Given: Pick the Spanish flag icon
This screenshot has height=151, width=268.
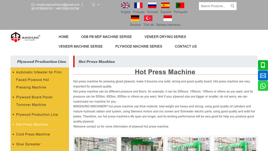Looking at the screenshot, I should point(165,5).
